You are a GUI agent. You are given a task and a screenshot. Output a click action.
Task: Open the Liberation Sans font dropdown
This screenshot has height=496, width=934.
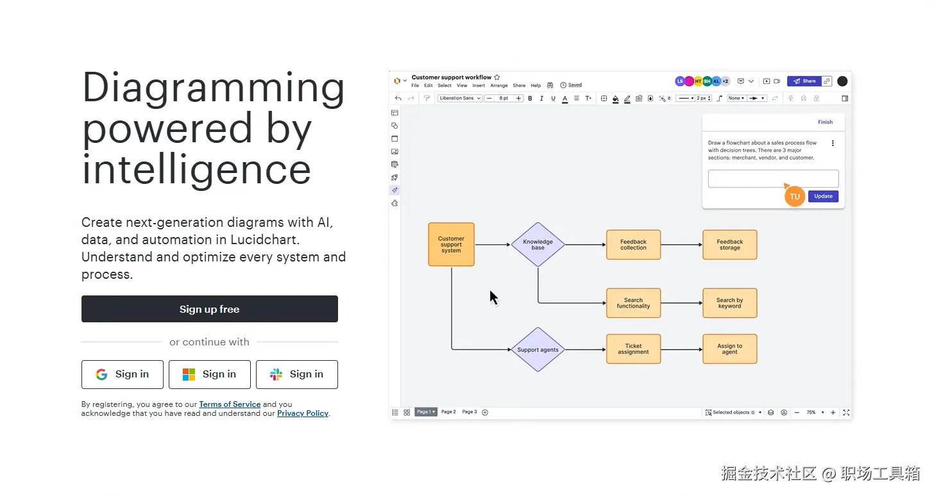coord(460,98)
